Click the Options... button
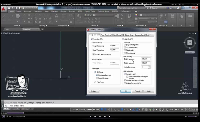 pos(94,91)
